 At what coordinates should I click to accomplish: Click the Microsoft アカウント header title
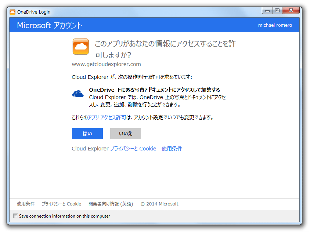tap(50, 25)
